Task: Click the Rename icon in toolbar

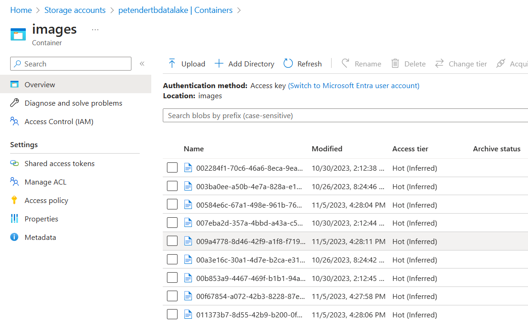Action: pyautogui.click(x=345, y=63)
